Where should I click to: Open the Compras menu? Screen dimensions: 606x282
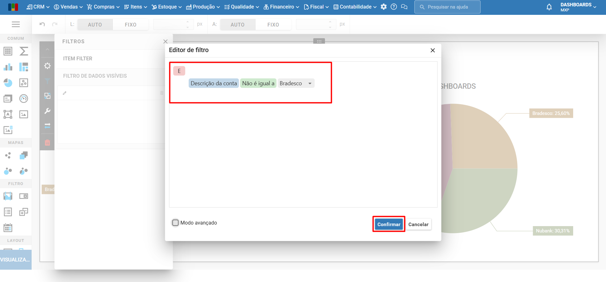103,7
